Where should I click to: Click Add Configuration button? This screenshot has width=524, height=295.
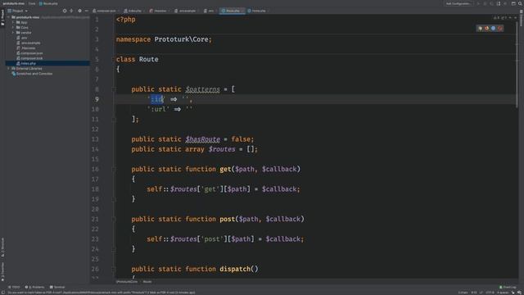coord(458,3)
